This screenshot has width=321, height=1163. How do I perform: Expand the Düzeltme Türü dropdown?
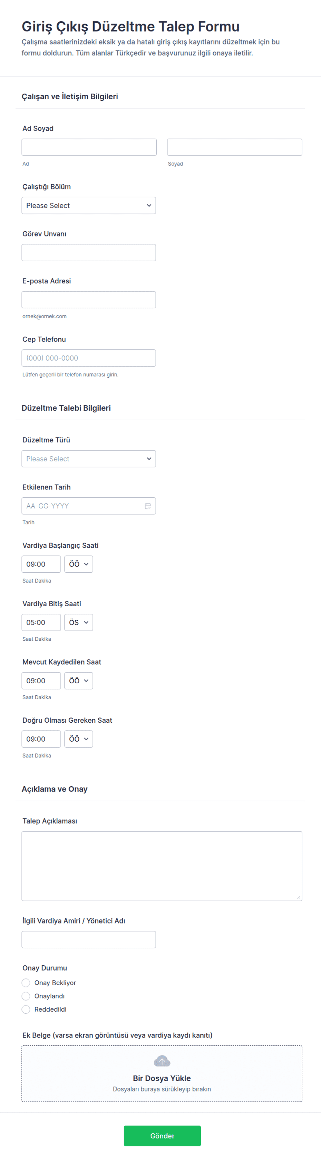88,459
